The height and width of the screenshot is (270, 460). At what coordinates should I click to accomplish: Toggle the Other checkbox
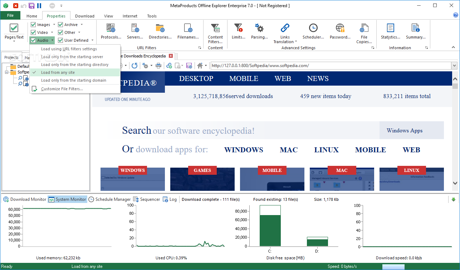60,32
